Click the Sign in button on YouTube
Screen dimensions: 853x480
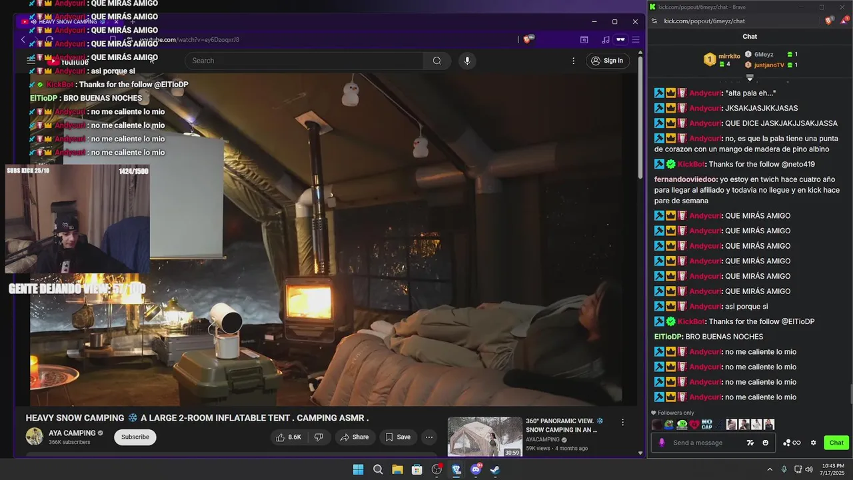tap(607, 61)
